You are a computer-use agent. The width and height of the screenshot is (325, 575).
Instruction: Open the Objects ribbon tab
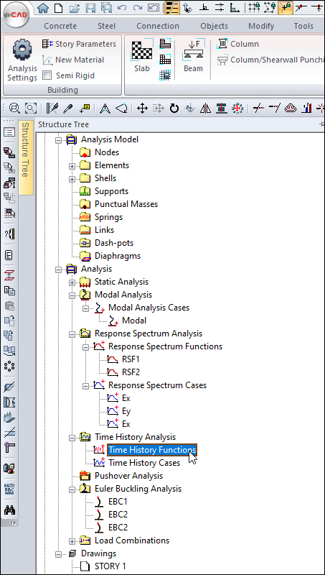(x=214, y=26)
